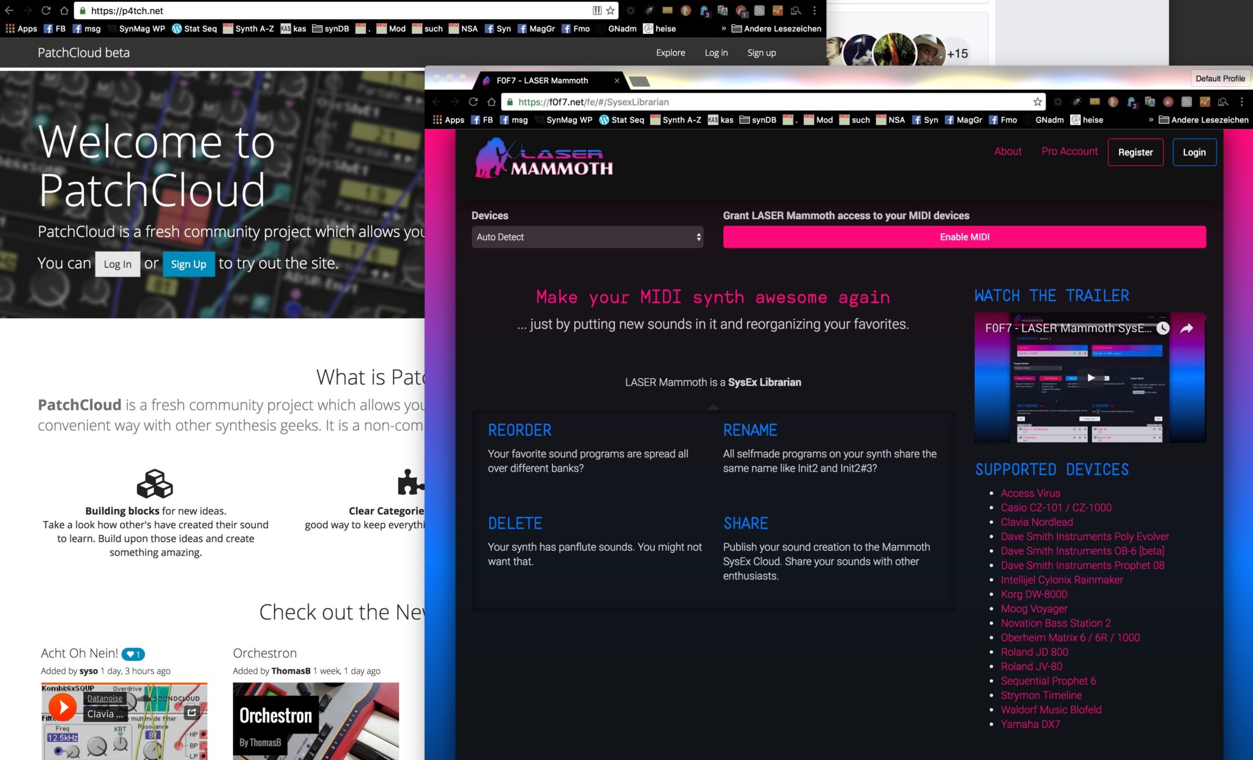Open the Devices Auto Detect dropdown

click(x=587, y=237)
